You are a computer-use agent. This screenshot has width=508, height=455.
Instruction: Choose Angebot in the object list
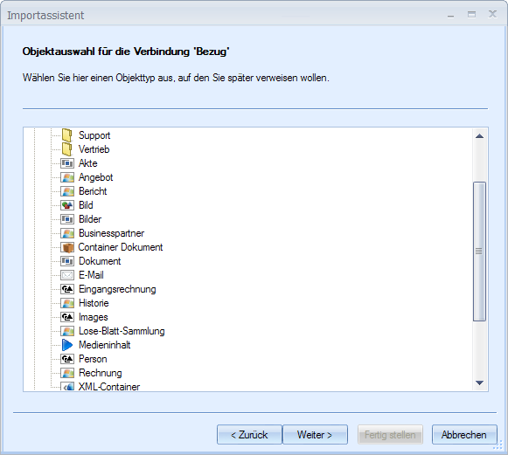pos(95,177)
